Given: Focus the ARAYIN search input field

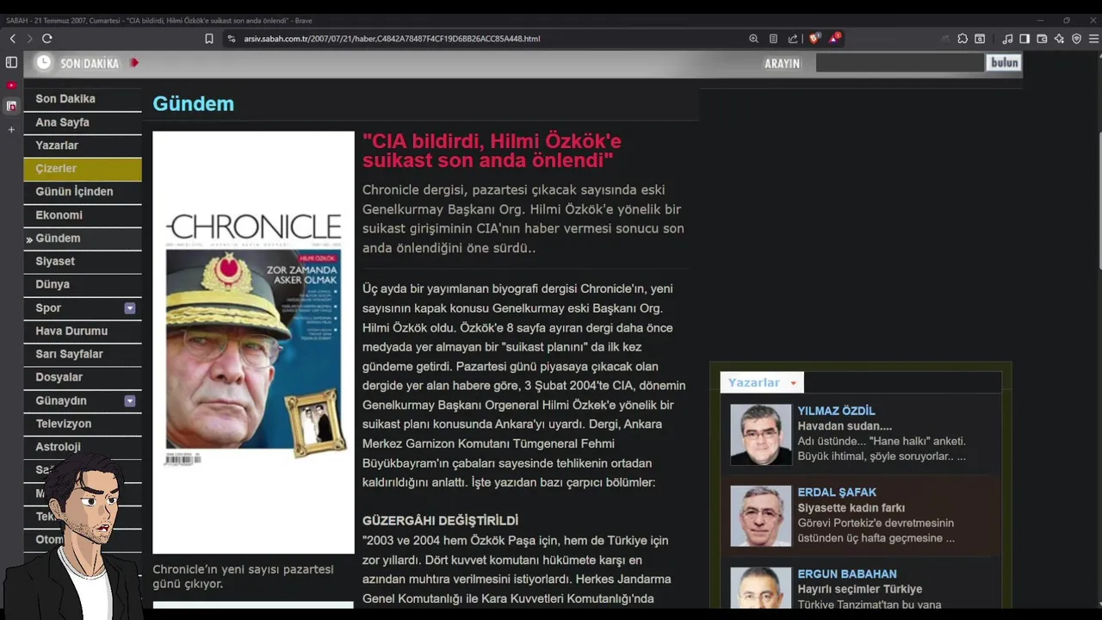Looking at the screenshot, I should (x=900, y=63).
